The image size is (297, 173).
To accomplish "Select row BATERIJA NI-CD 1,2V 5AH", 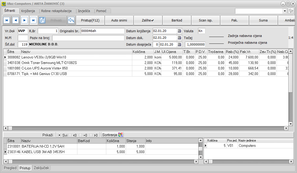I will (x=101, y=146).
